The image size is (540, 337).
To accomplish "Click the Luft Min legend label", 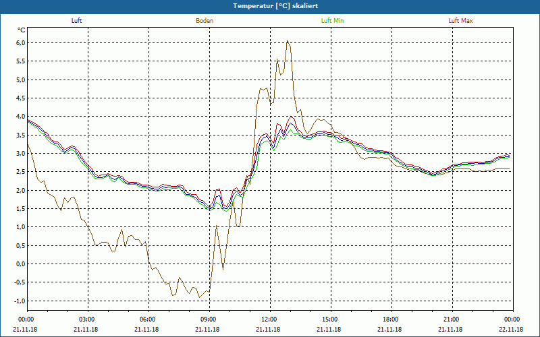I will coord(332,21).
